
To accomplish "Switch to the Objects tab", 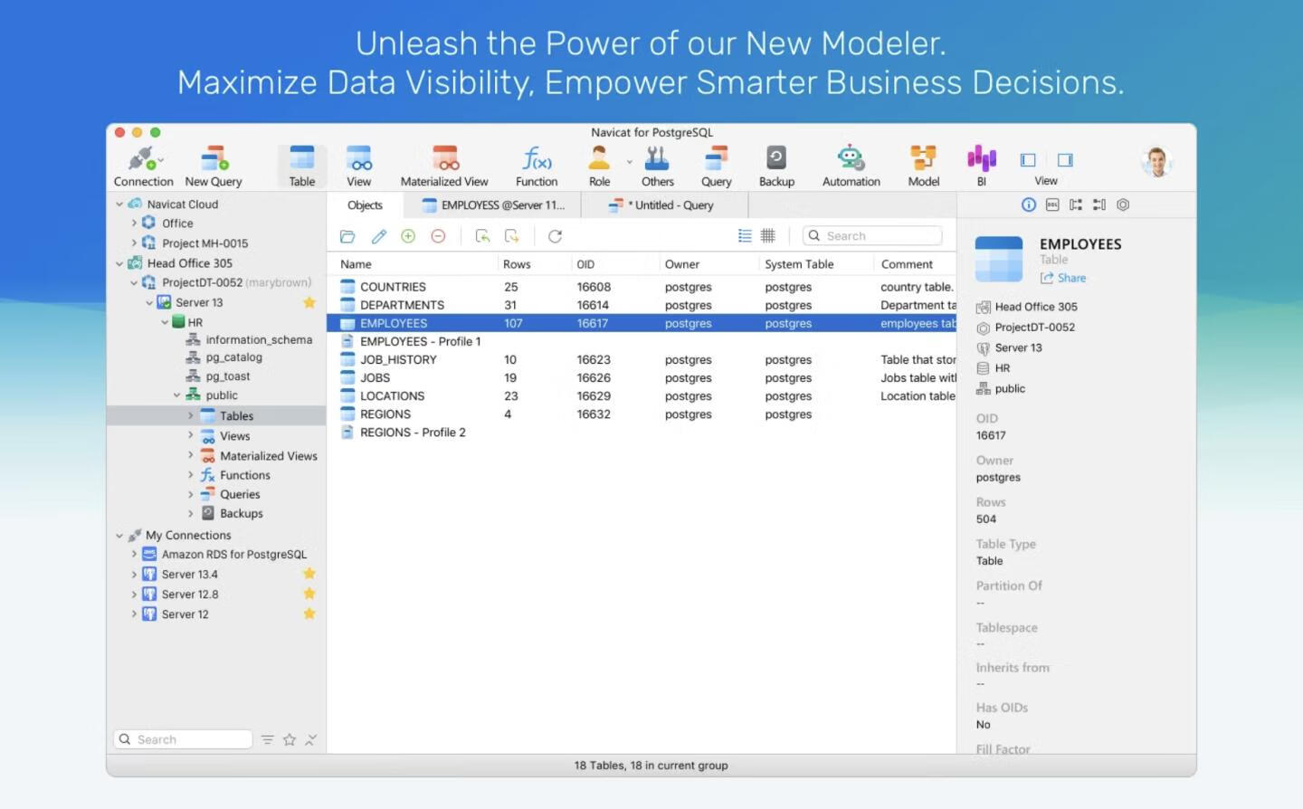I will (x=365, y=205).
